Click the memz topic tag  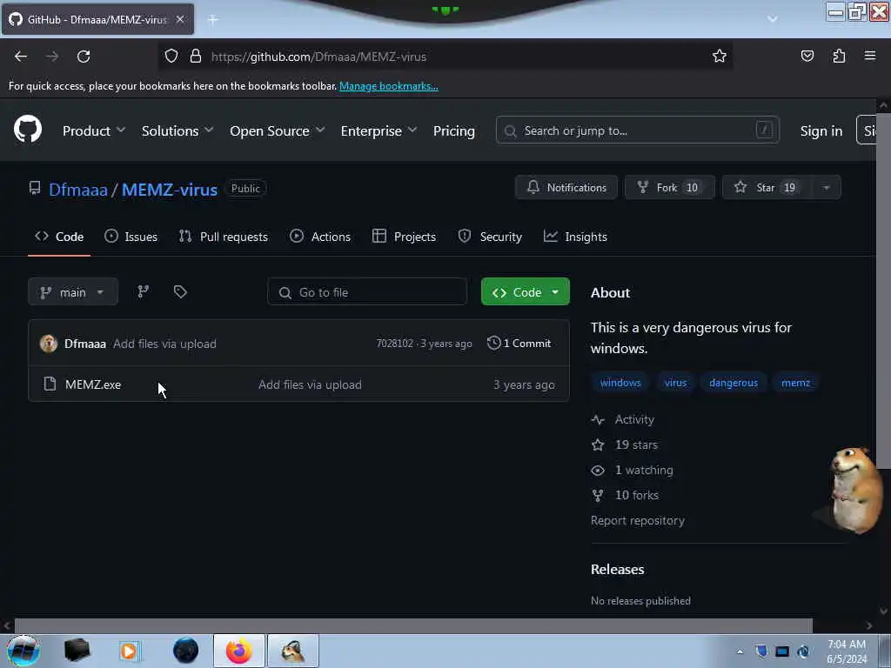(795, 383)
